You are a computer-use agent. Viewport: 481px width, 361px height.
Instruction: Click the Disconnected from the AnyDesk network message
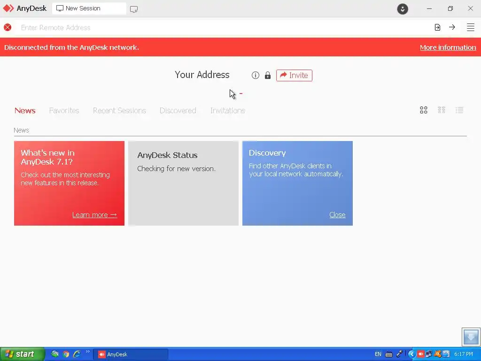click(71, 47)
